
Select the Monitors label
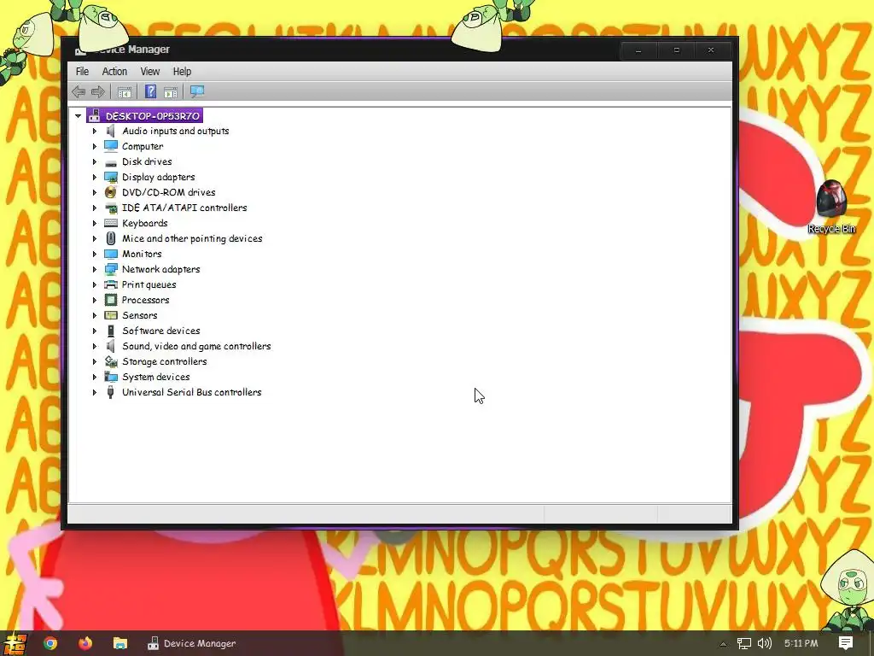142,254
